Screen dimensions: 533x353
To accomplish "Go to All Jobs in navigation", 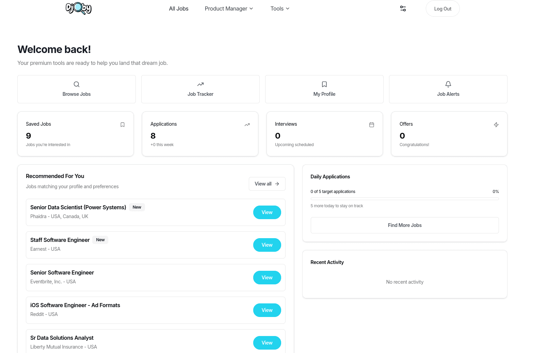I will [x=179, y=8].
